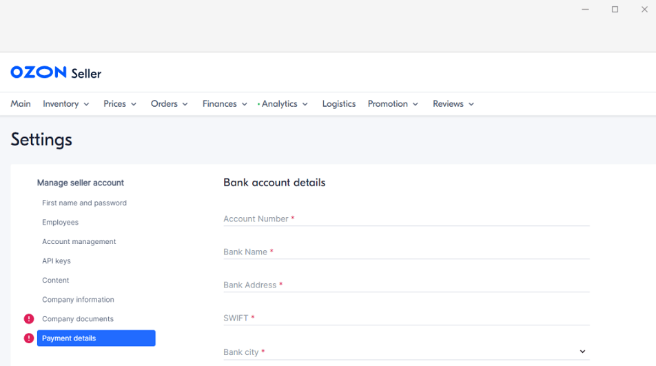Focus the SWIFT code field

click(406, 318)
